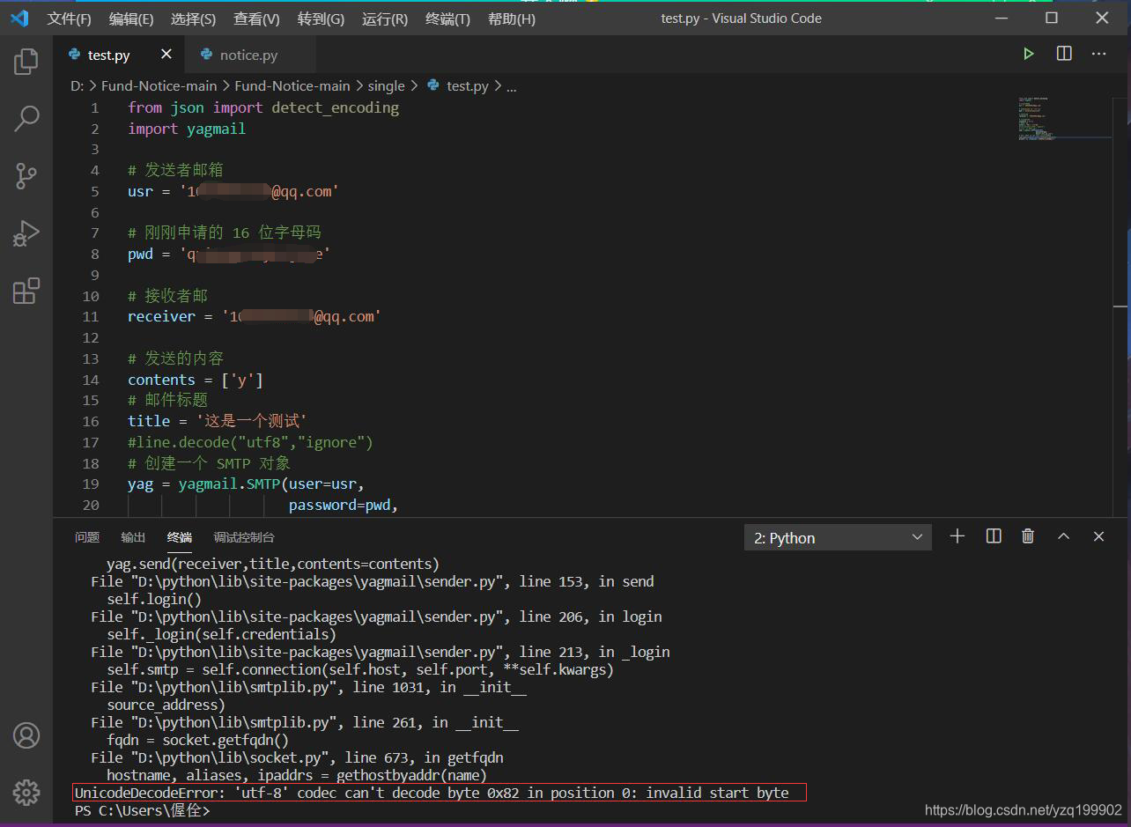Viewport: 1131px width, 827px height.
Task: Click smtplib.py line 261 traceback entry
Action: click(x=305, y=722)
